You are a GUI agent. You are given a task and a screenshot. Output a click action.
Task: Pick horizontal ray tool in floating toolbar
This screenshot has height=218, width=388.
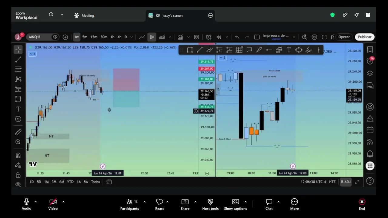pos(269,50)
